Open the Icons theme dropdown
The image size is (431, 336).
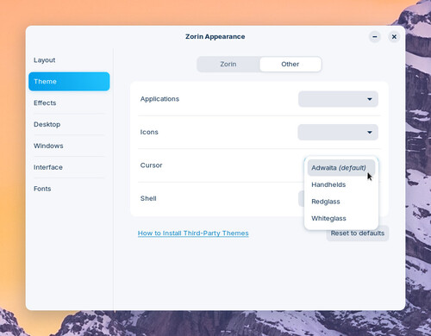click(x=338, y=132)
